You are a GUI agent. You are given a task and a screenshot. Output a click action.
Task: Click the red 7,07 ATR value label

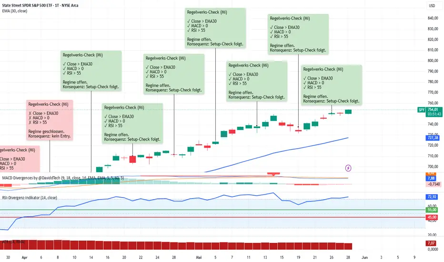(431, 243)
